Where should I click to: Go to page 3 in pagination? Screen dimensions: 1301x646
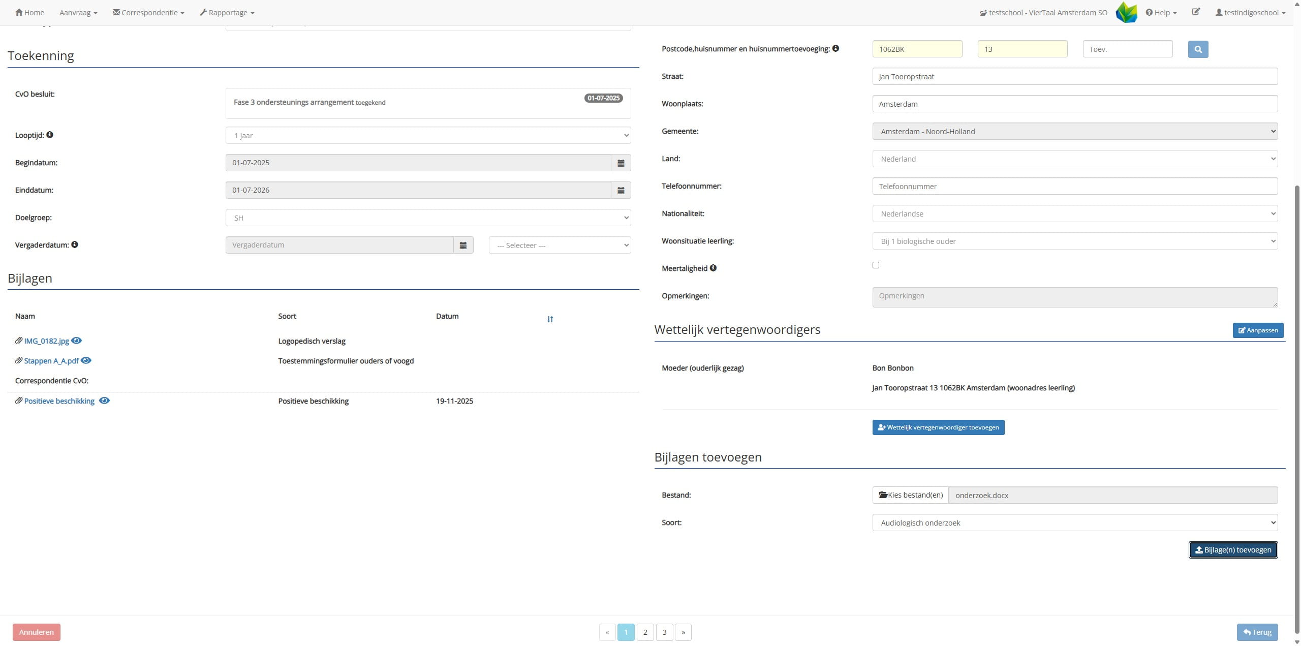[664, 632]
